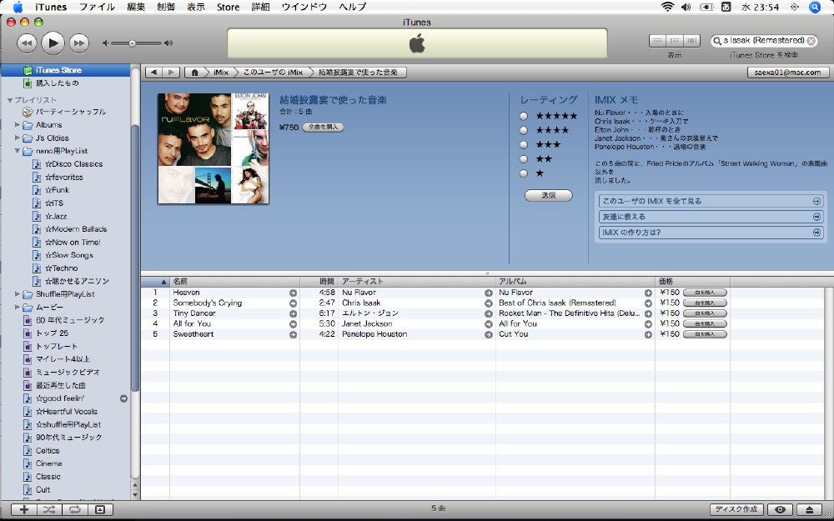The height and width of the screenshot is (521, 834).
Task: Click the play button
Action: [x=53, y=43]
